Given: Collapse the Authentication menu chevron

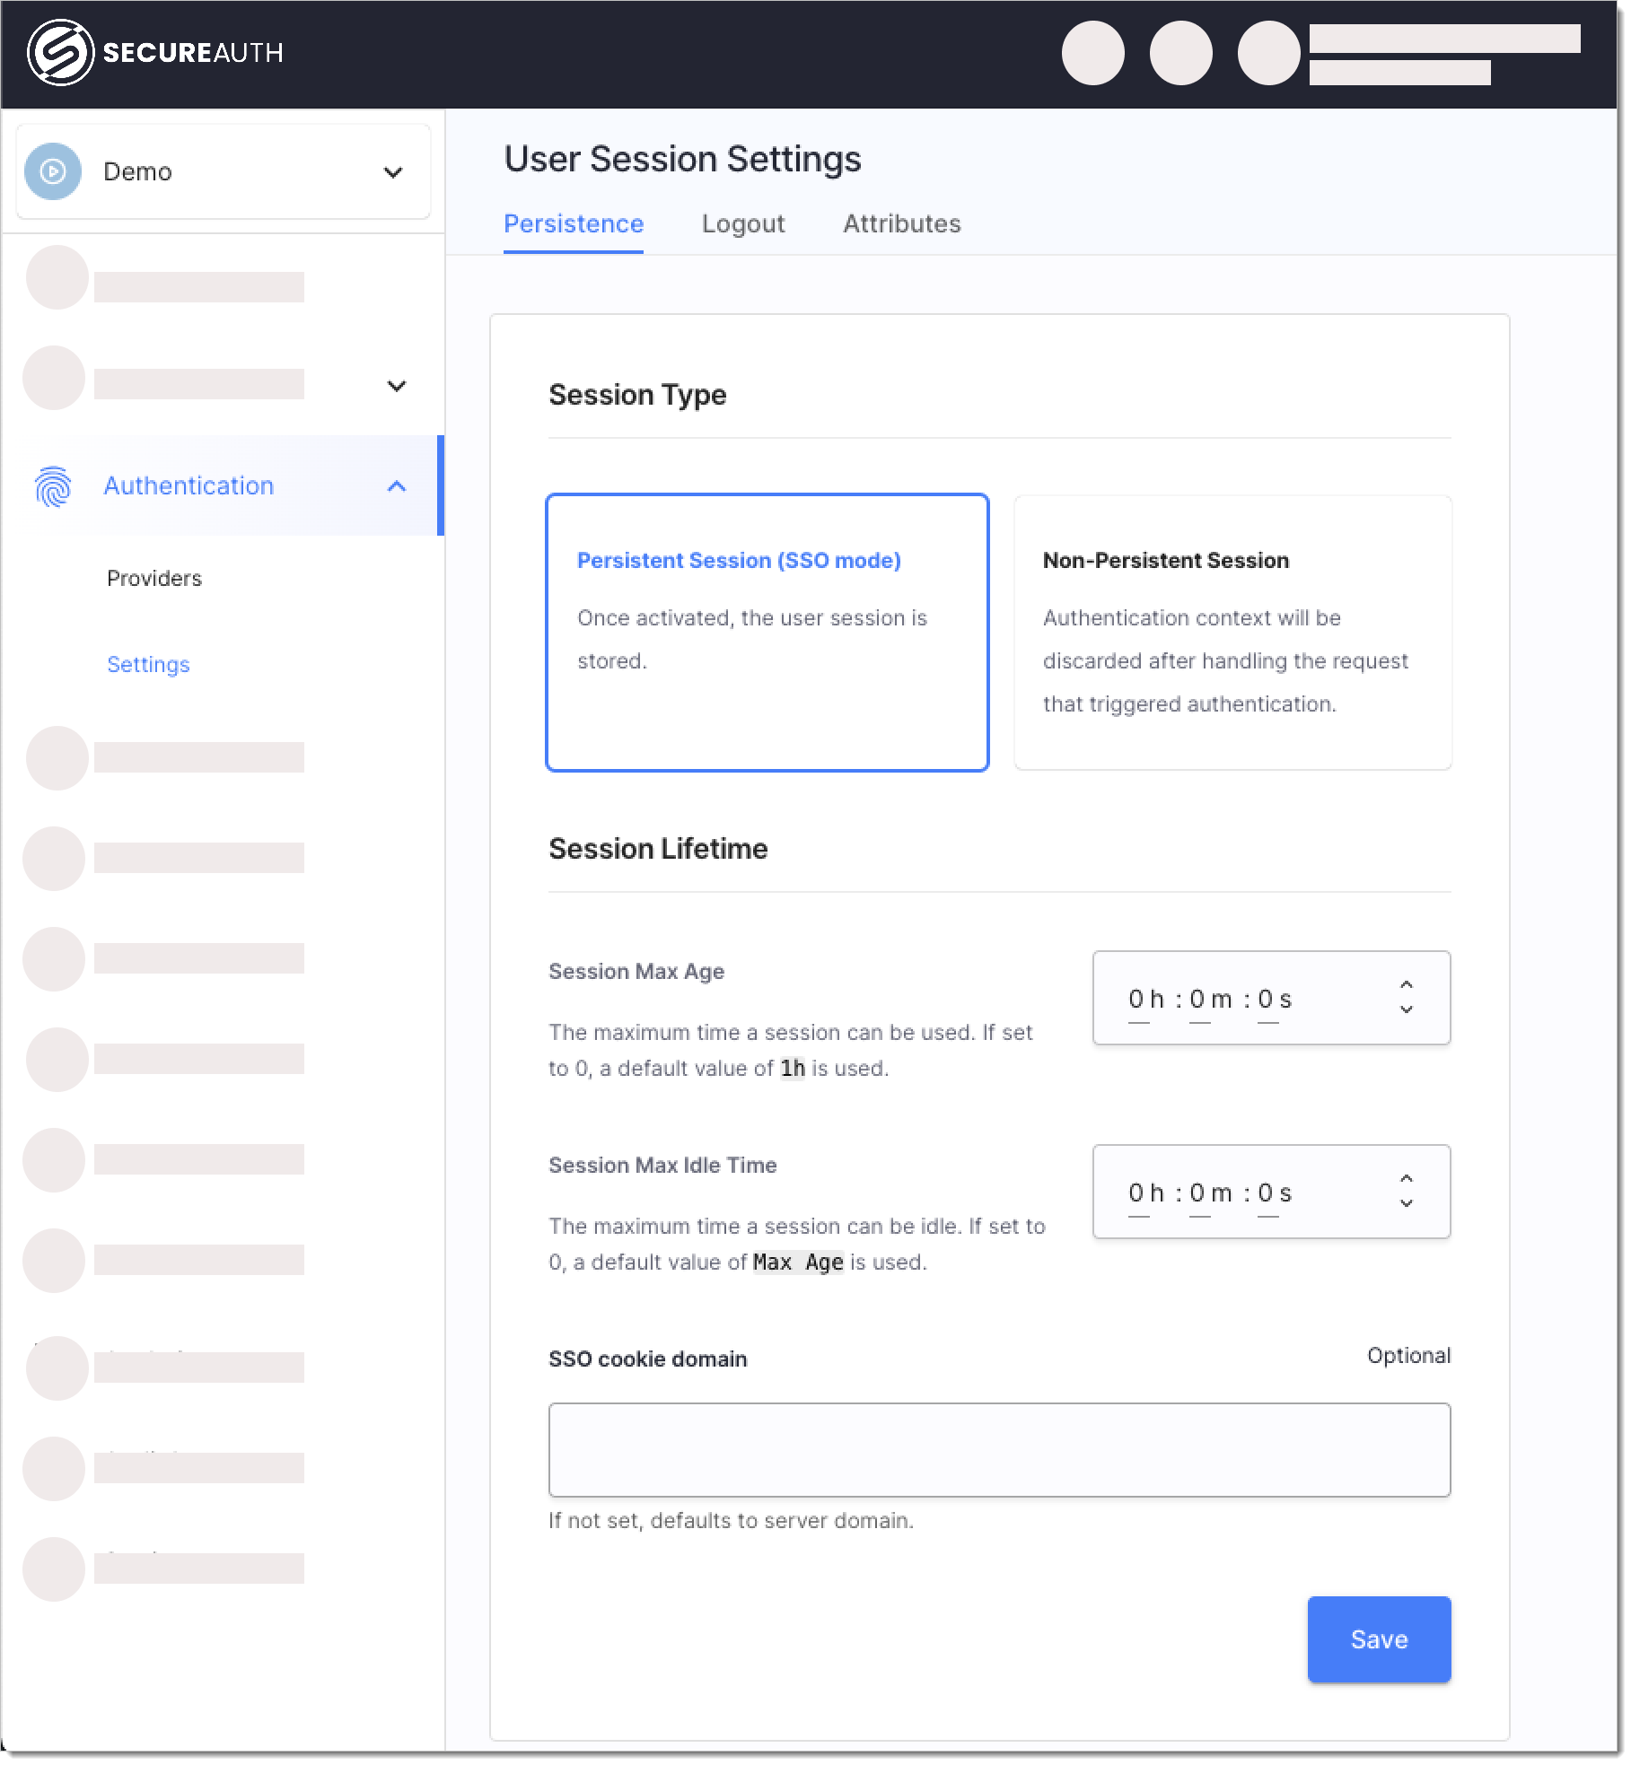Looking at the screenshot, I should point(397,486).
